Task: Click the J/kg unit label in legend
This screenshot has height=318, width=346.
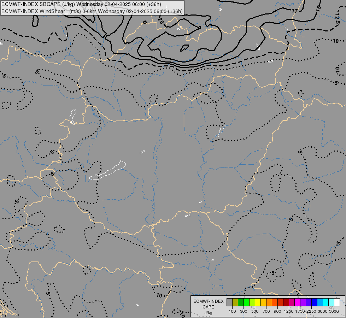Action: (x=208, y=313)
